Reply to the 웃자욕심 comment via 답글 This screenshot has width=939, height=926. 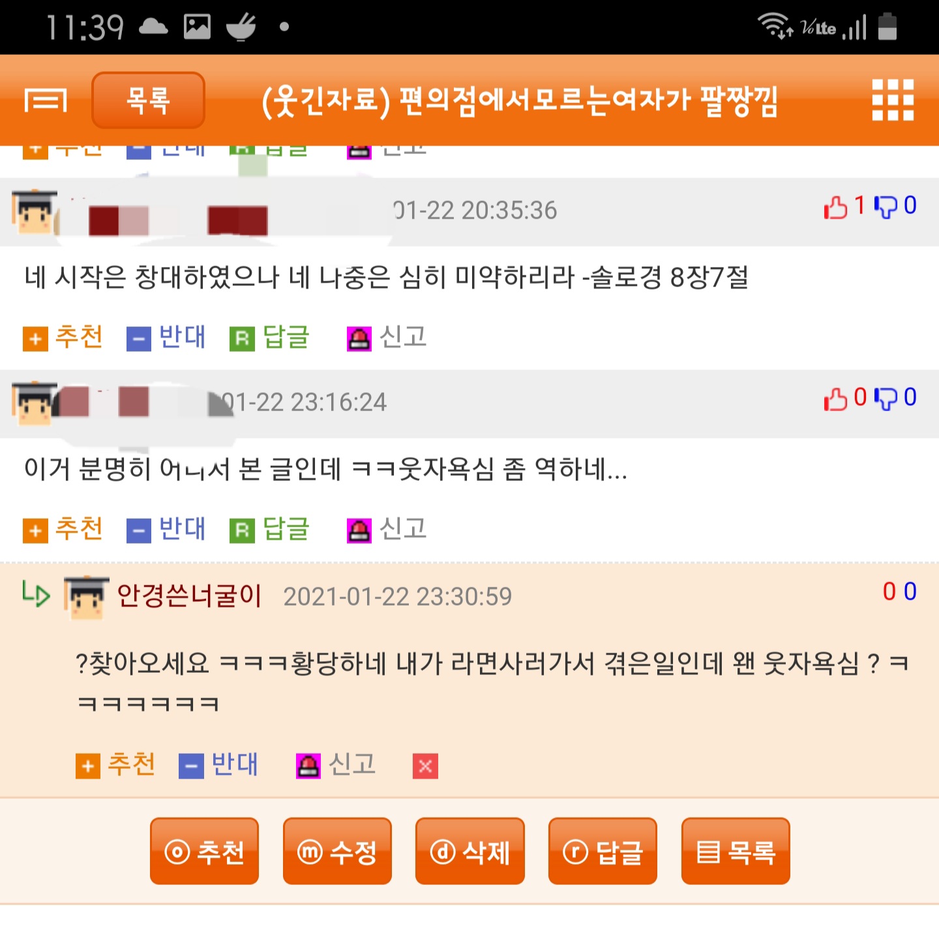coord(269,529)
